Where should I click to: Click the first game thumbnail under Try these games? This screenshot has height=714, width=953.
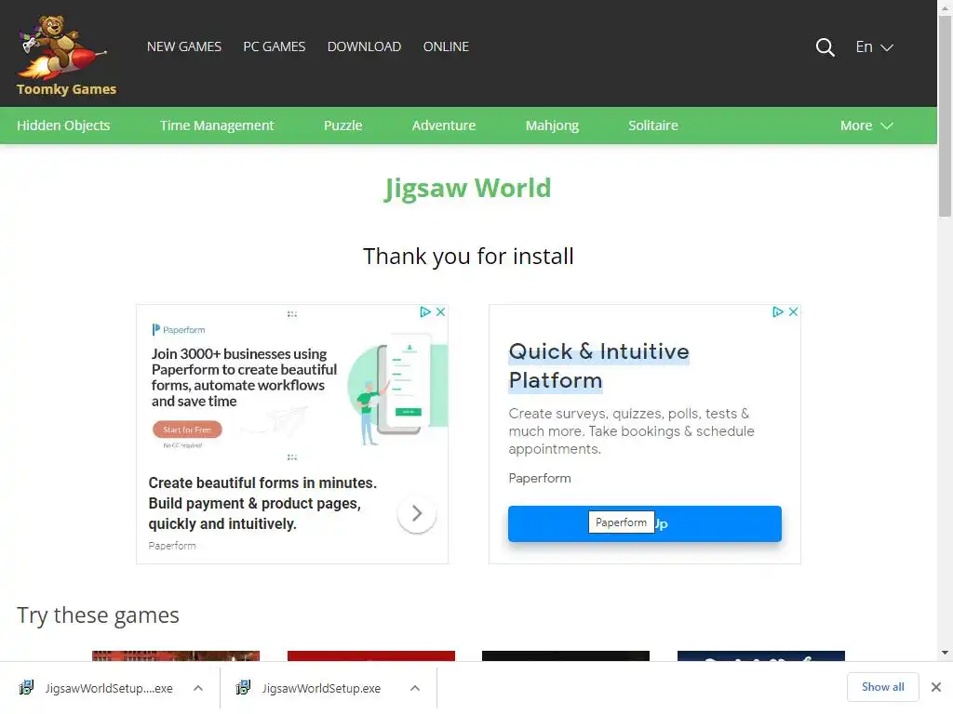176,656
